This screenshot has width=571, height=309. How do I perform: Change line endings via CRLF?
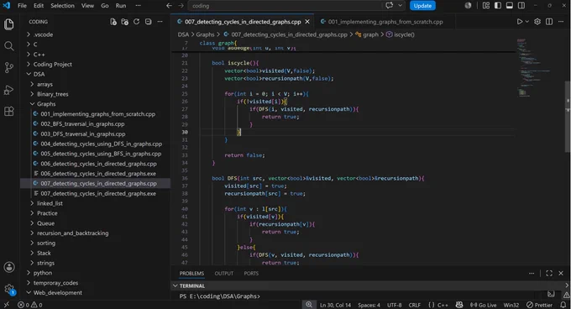coord(415,305)
